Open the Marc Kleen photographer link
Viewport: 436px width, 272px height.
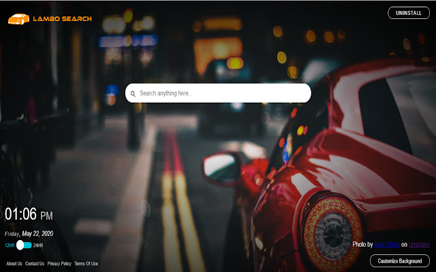click(387, 244)
